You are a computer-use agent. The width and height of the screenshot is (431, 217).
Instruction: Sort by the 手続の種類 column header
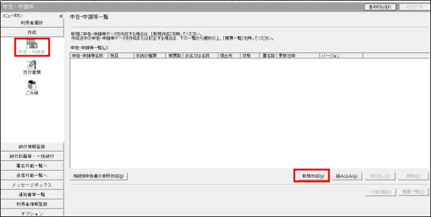[149, 56]
